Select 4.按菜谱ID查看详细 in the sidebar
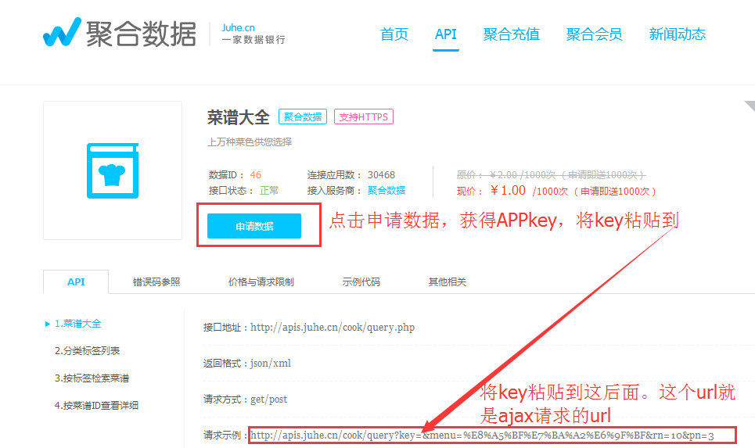The image size is (755, 448). coord(96,406)
